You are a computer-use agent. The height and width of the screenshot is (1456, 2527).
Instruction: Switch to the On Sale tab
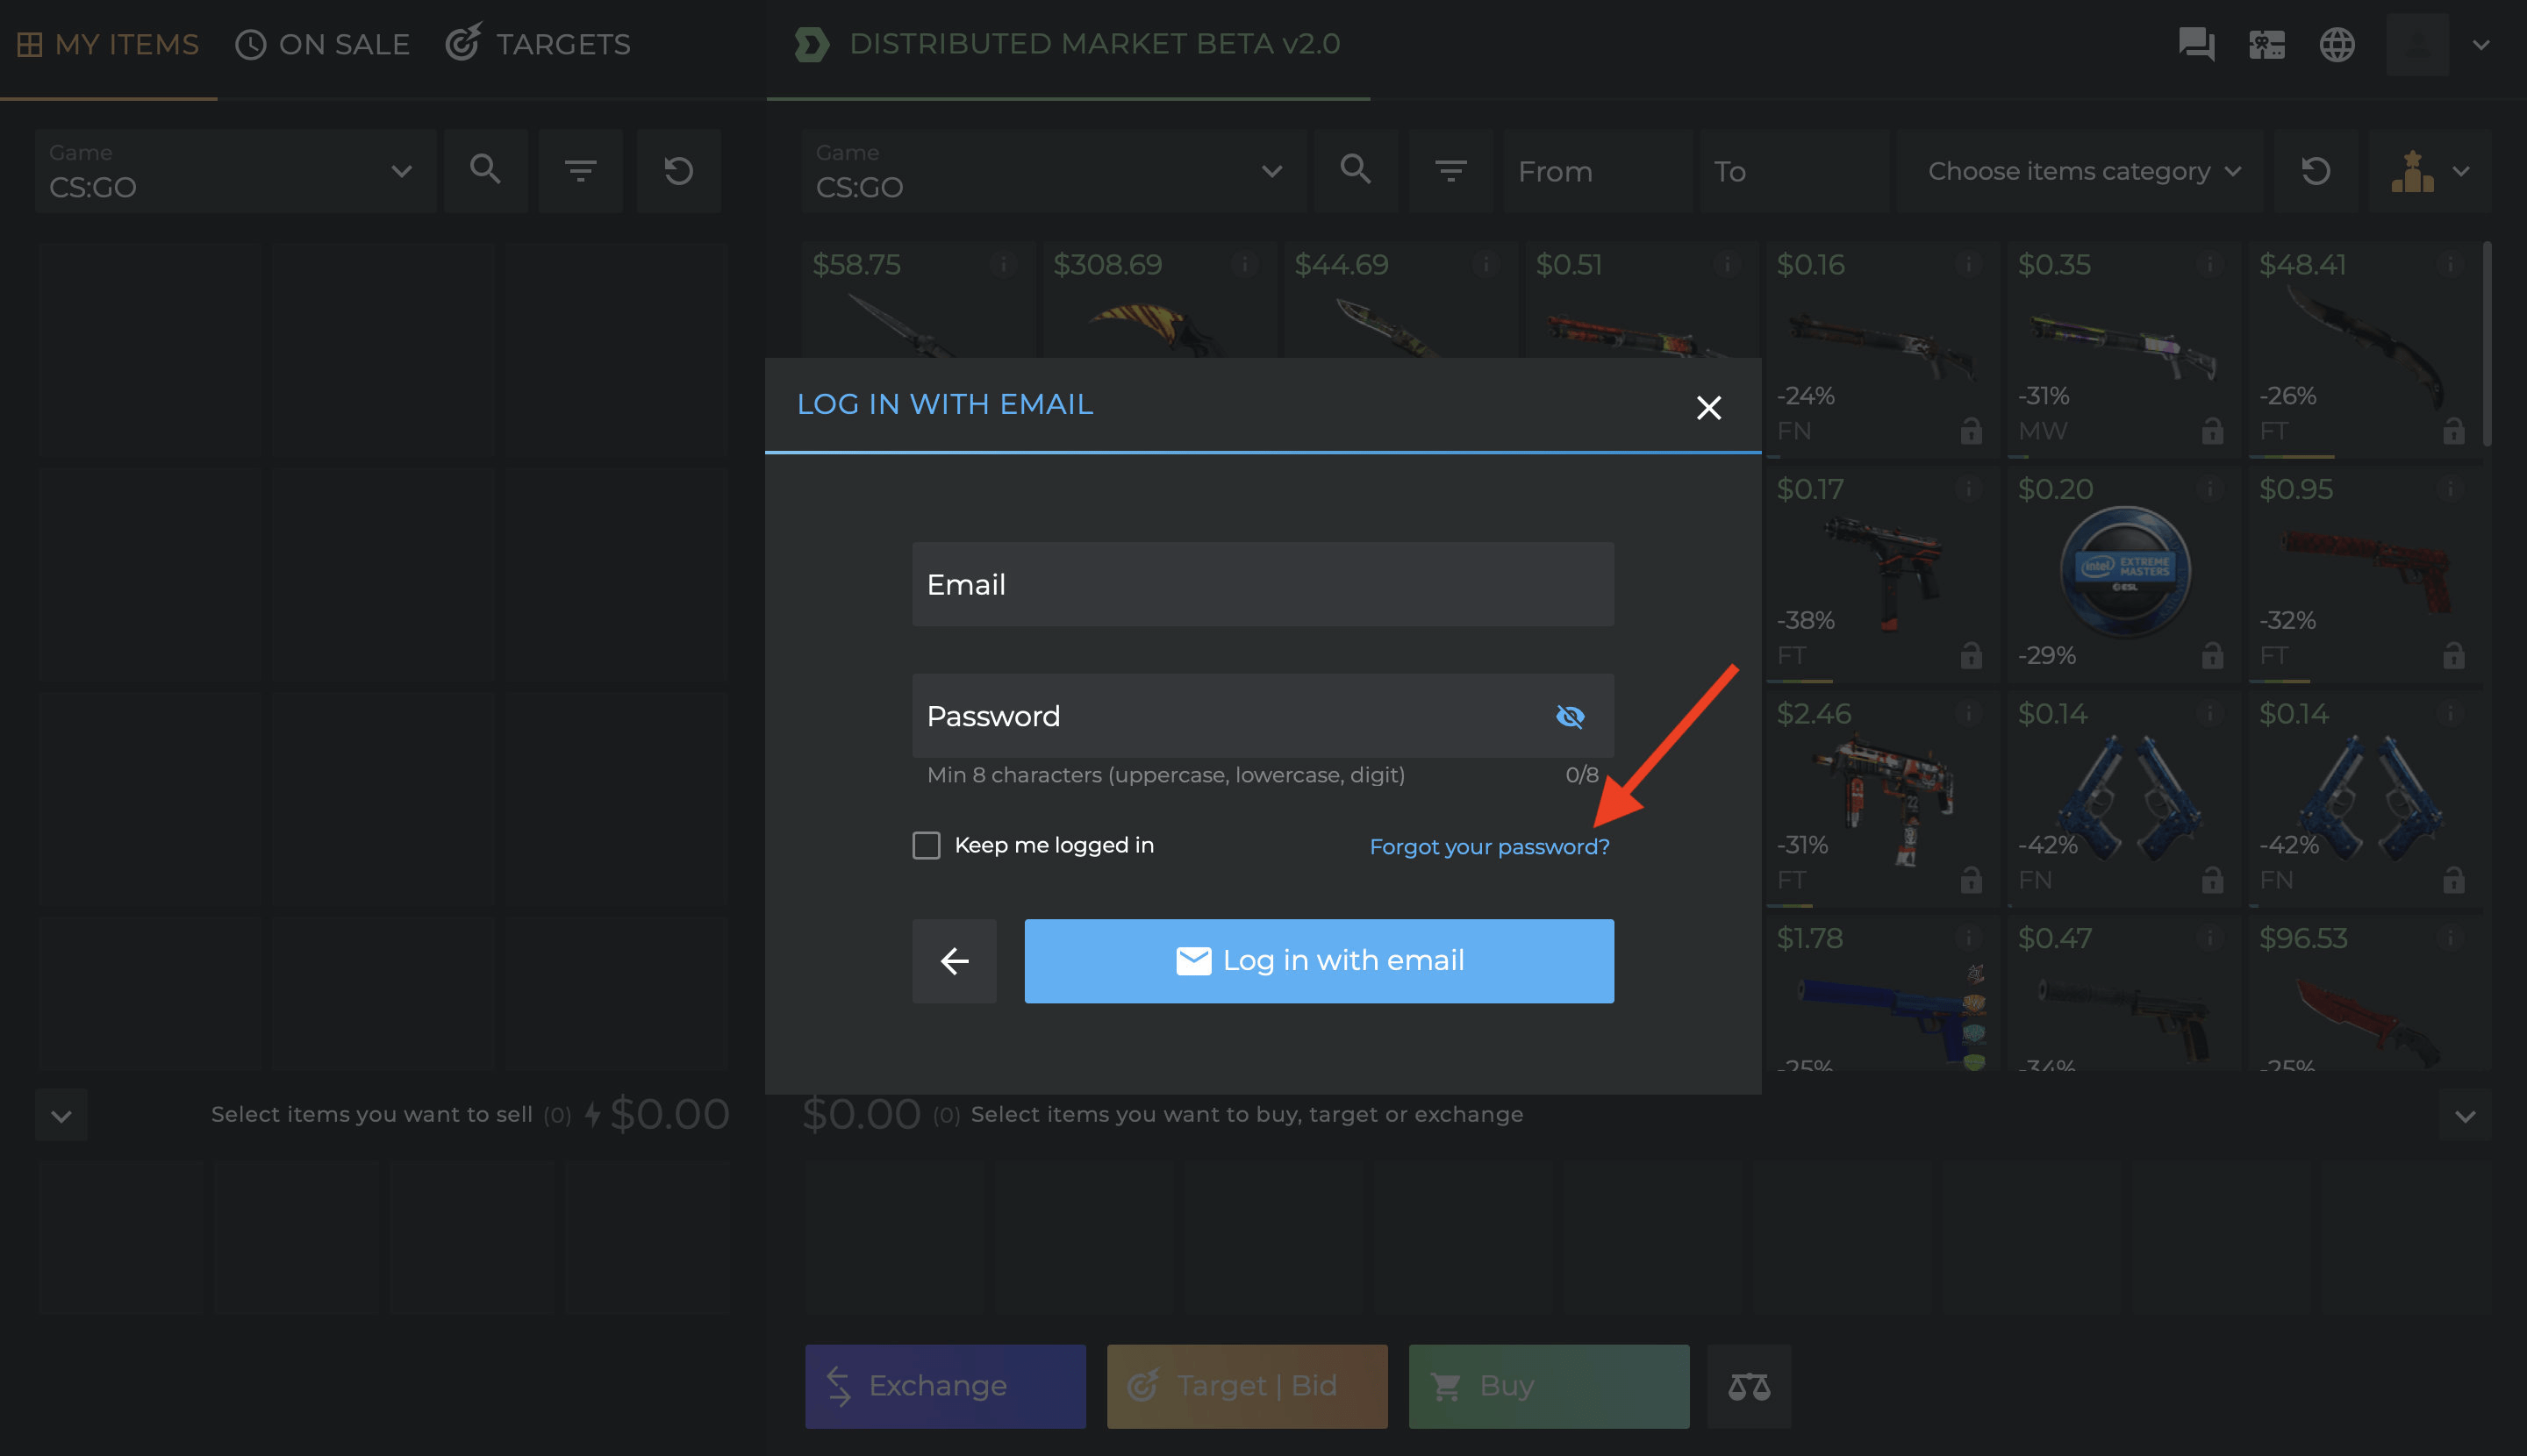coord(322,44)
